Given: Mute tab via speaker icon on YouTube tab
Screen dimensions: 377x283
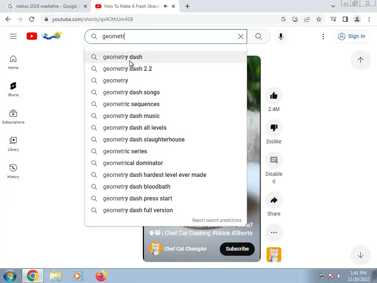Looking at the screenshot, I should click(165, 6).
